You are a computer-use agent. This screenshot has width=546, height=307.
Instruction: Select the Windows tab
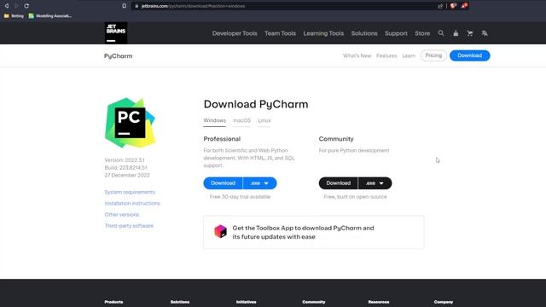(214, 121)
